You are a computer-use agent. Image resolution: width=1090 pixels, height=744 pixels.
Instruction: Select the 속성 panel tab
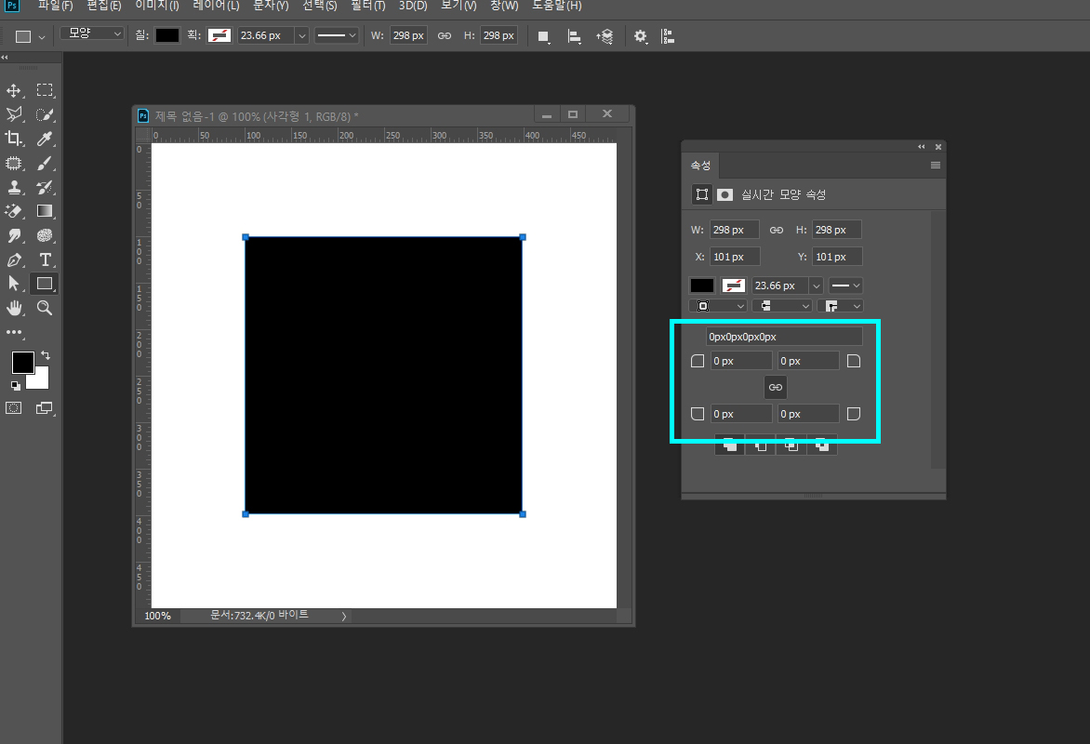coord(700,166)
